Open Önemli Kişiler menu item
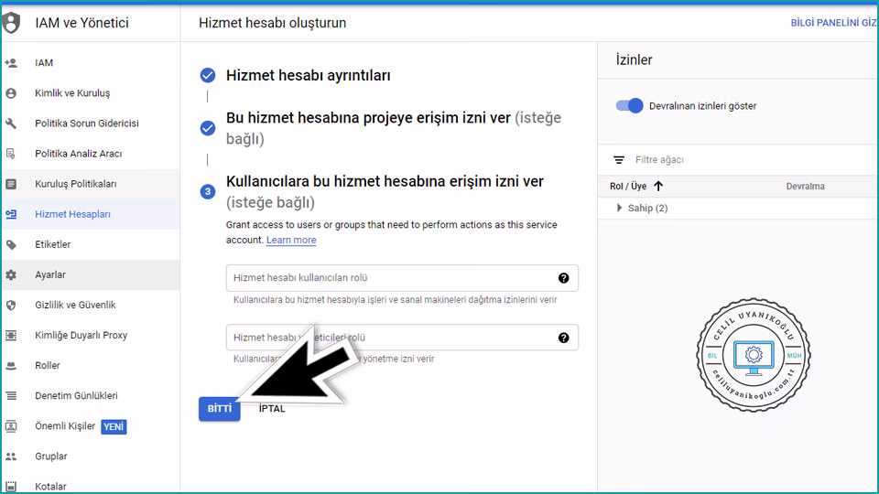Viewport: 879px width, 494px height. [91, 425]
